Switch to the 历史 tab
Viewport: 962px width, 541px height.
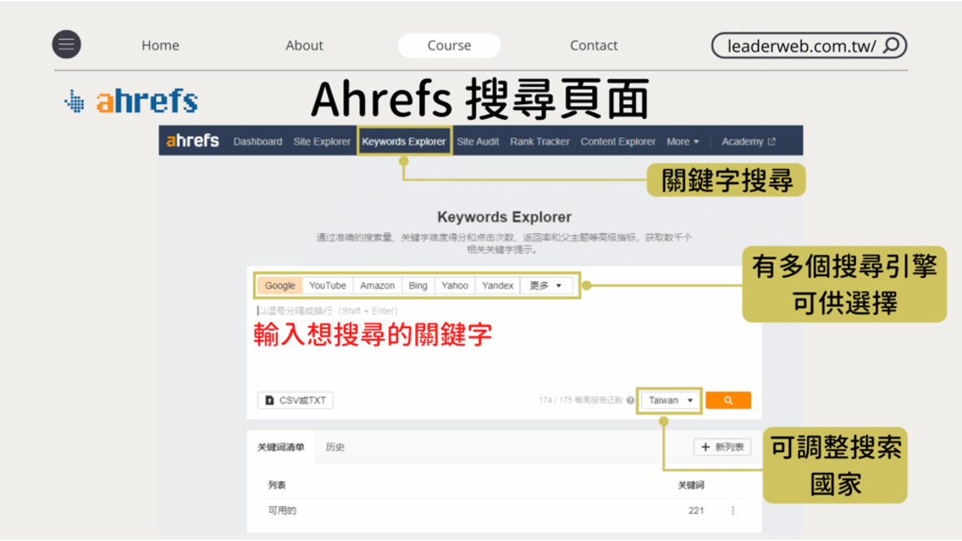pos(336,447)
